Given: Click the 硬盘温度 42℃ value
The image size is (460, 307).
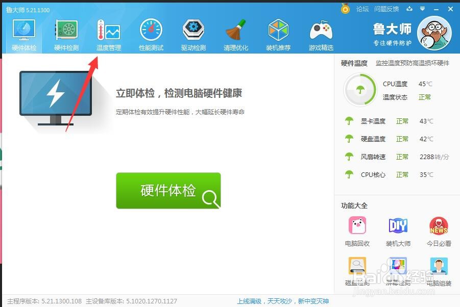Looking at the screenshot, I should [426, 139].
